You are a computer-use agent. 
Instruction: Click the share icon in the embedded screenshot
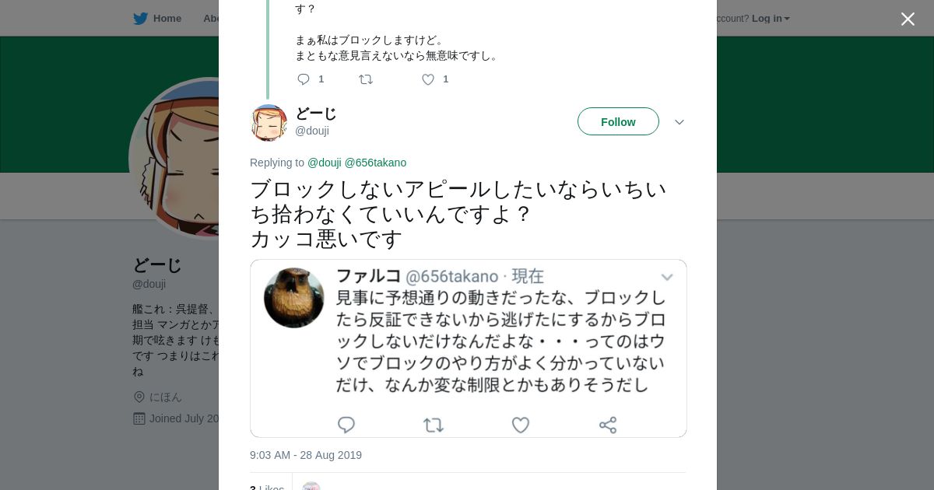point(608,425)
